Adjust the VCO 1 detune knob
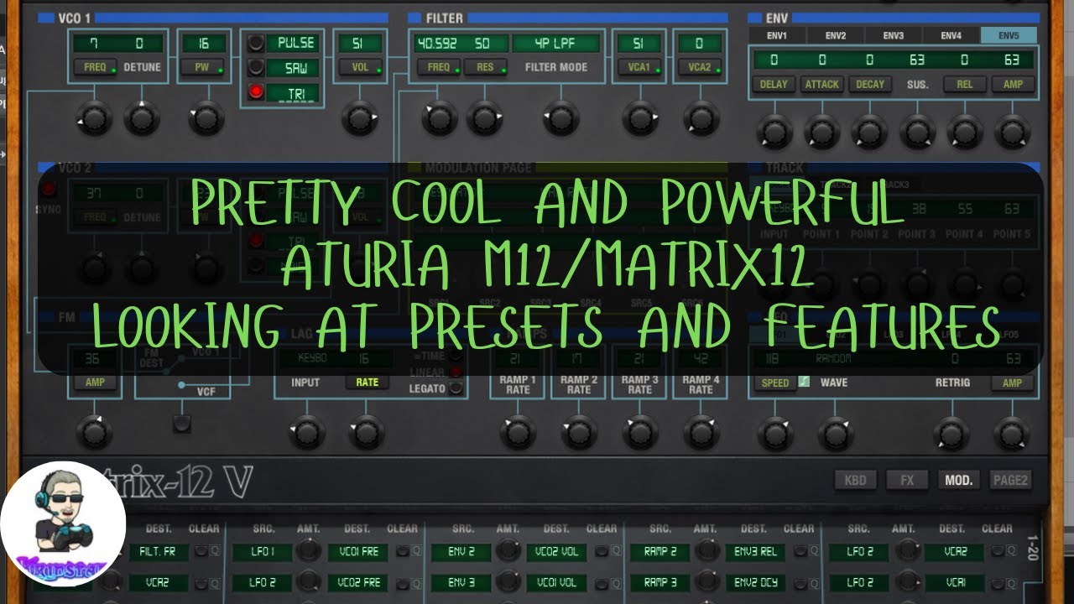The image size is (1074, 604). [142, 118]
